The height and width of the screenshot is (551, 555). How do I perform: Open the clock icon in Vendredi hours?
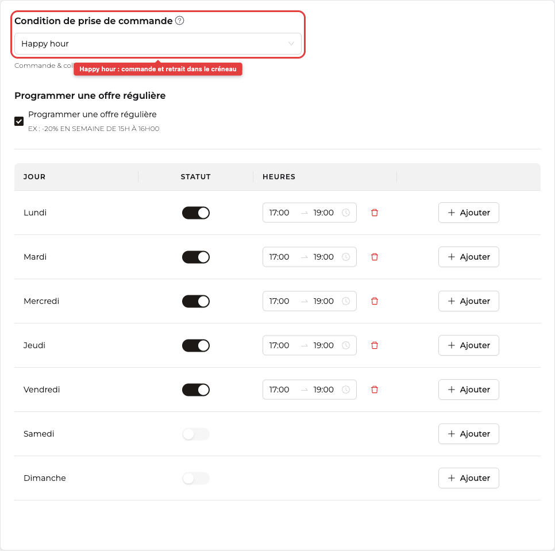click(346, 390)
